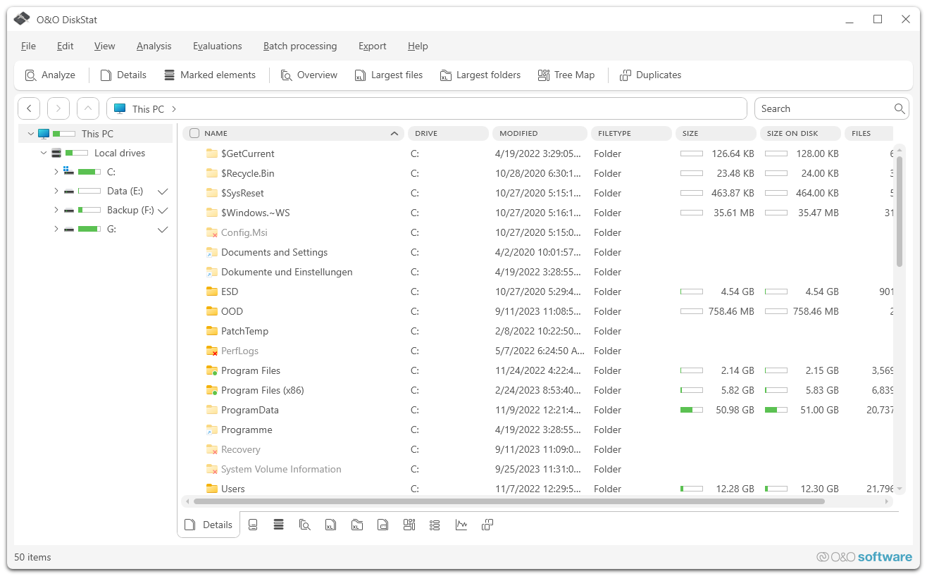Click the ProgramData size bar

692,410
